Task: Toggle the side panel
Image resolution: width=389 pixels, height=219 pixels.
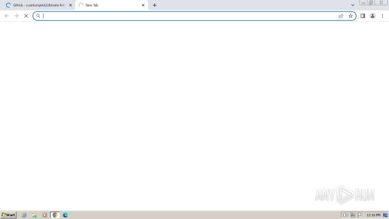Action: [363, 16]
